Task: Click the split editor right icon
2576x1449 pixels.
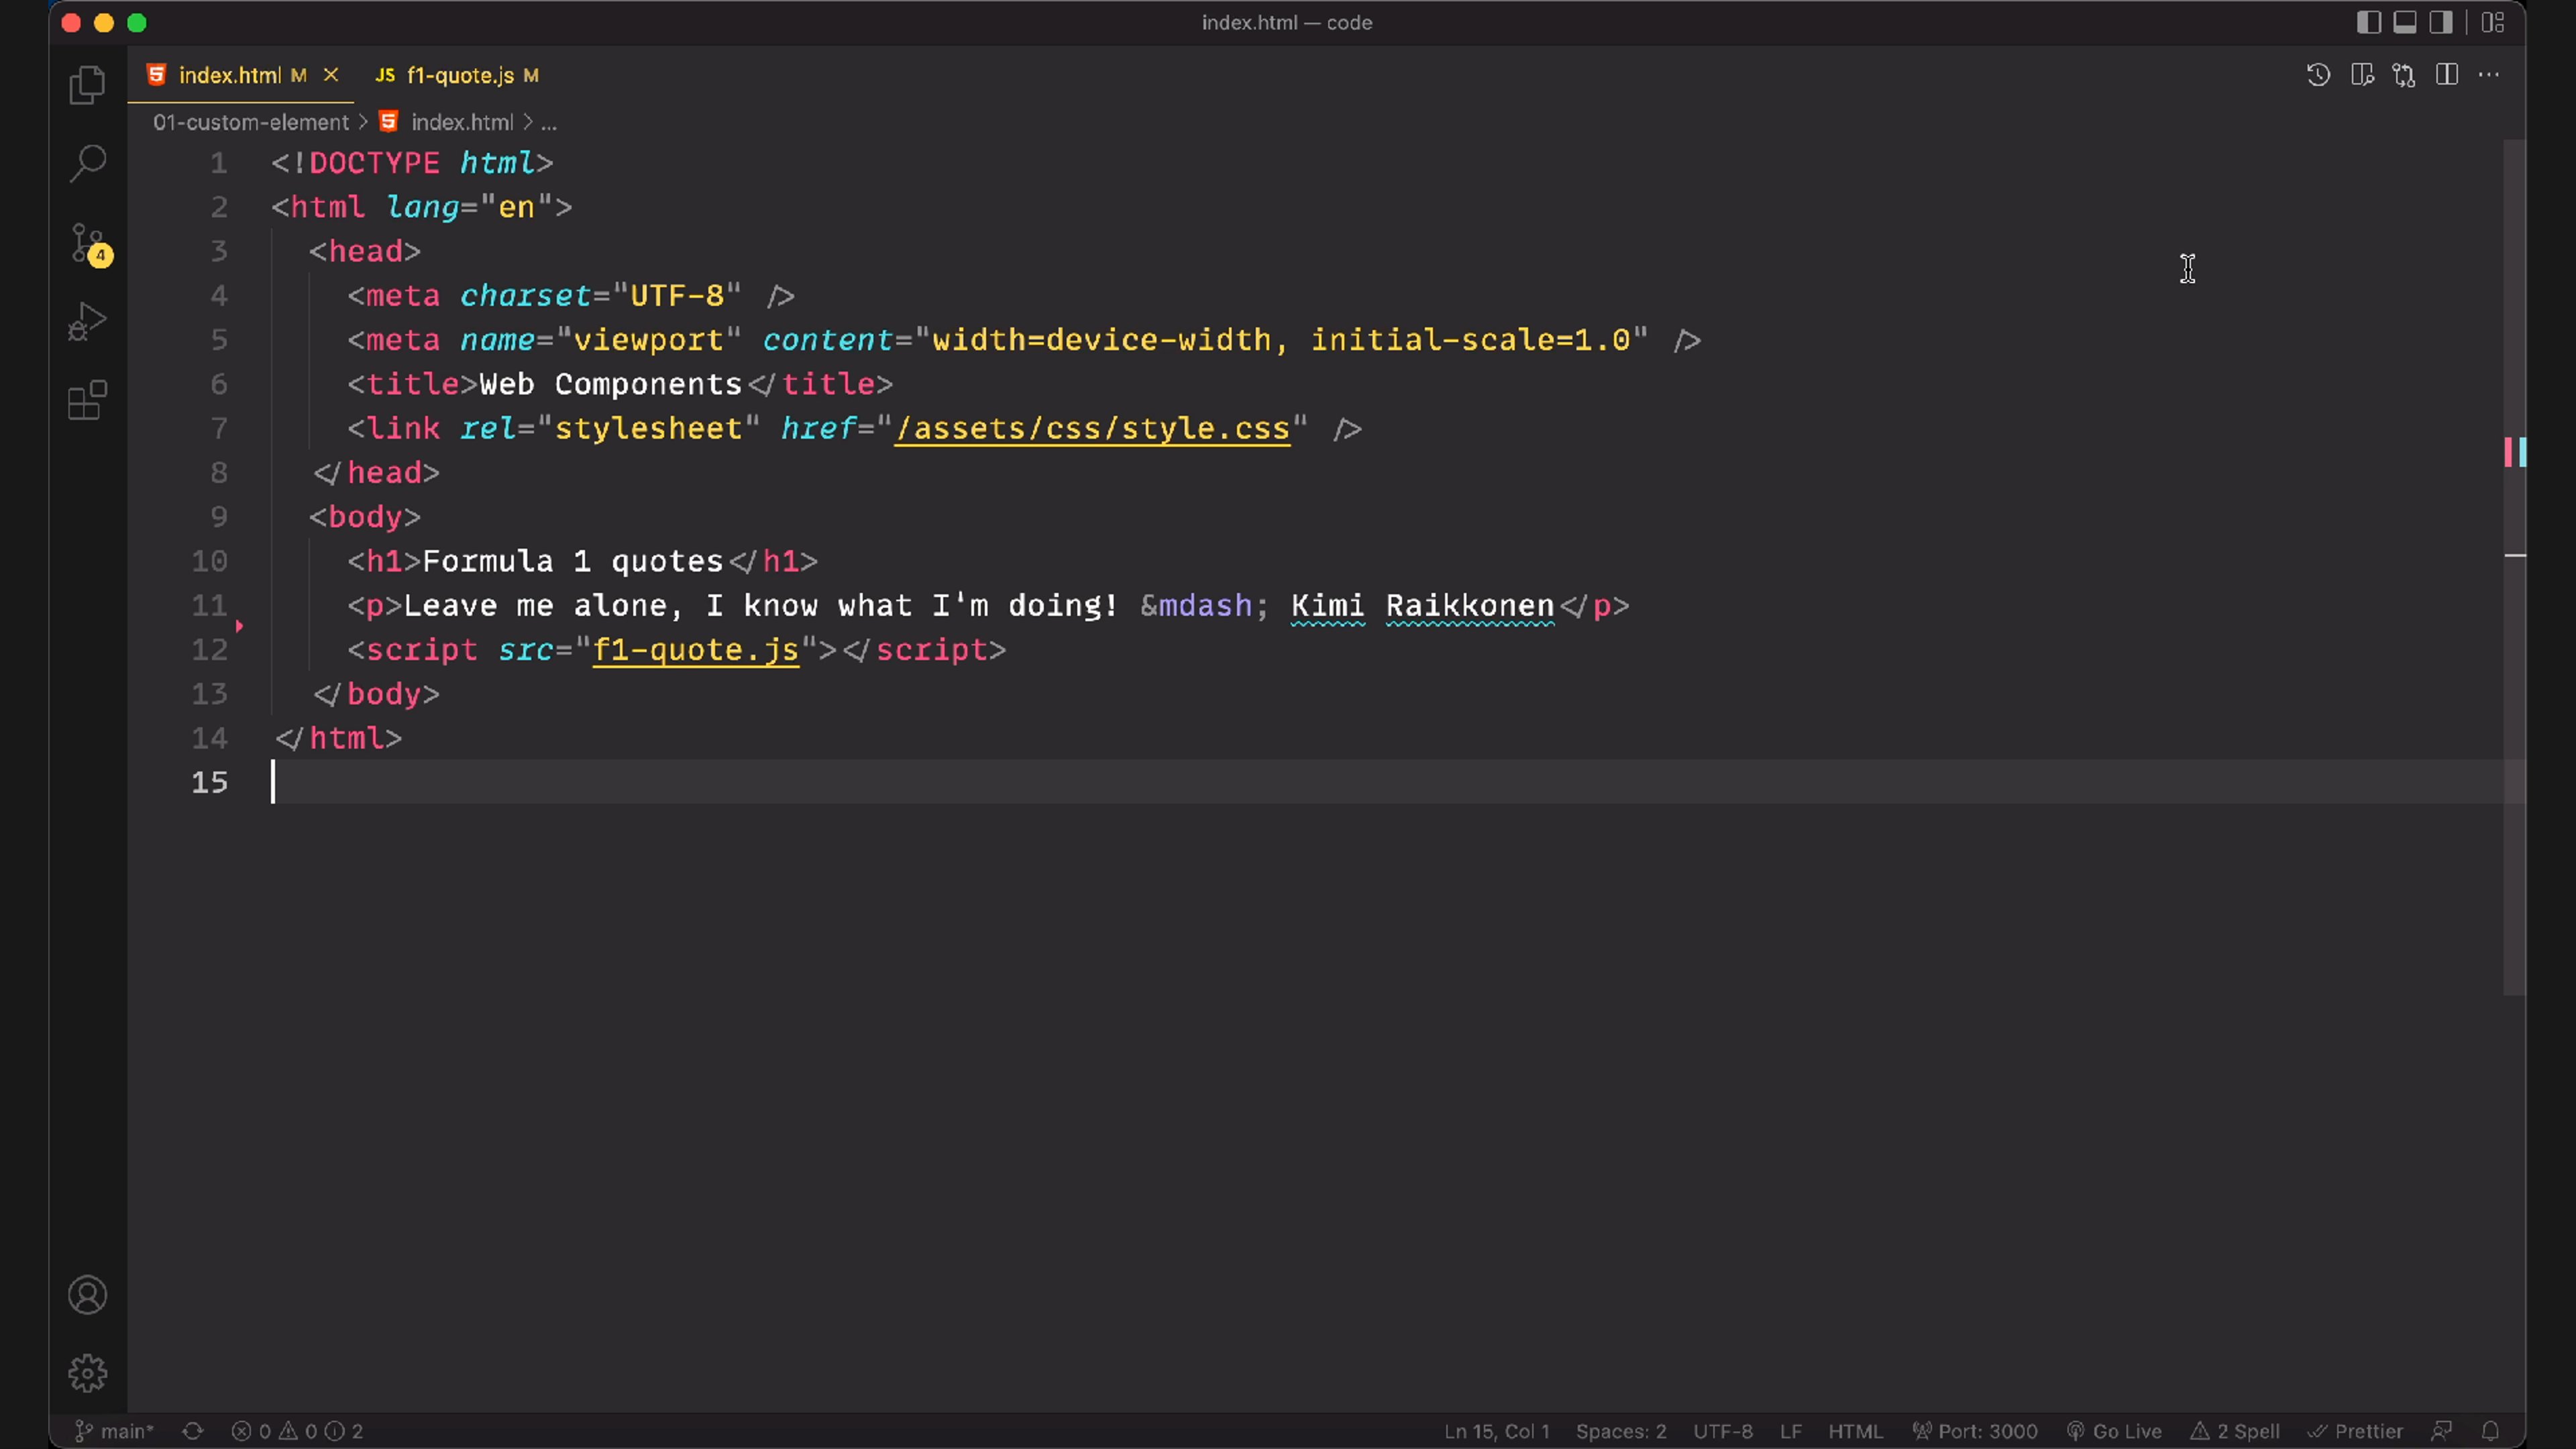Action: click(x=2446, y=75)
